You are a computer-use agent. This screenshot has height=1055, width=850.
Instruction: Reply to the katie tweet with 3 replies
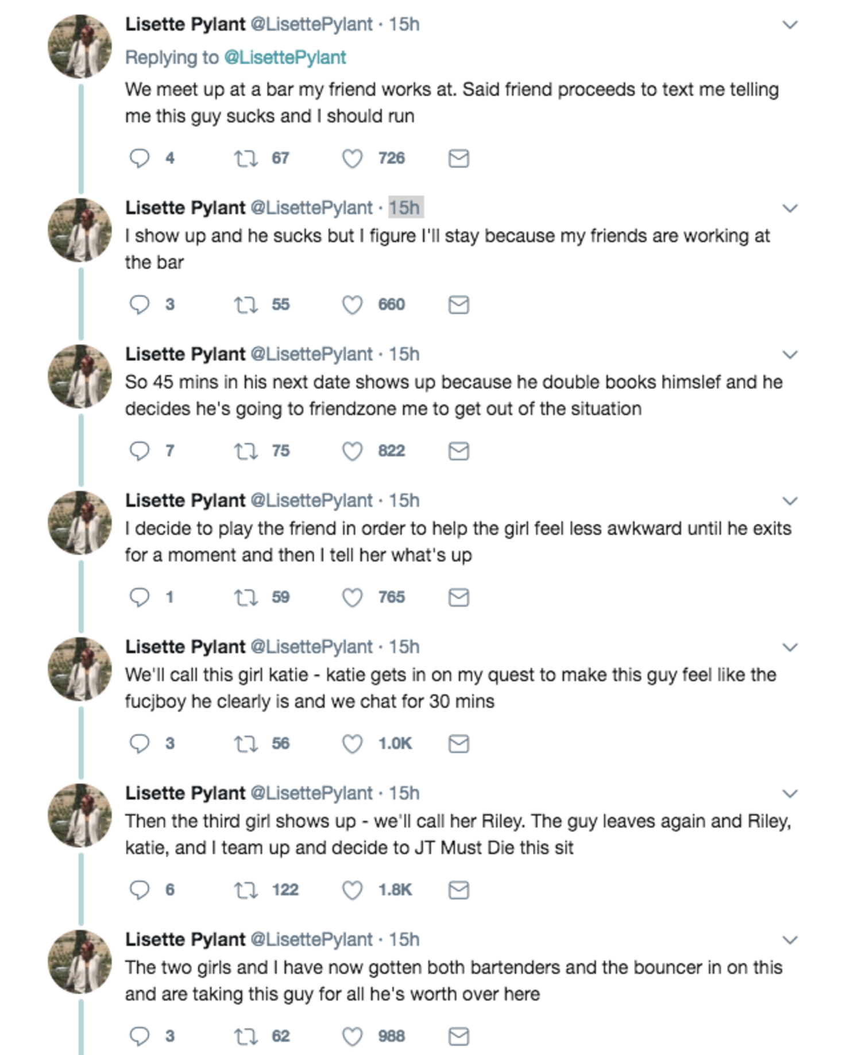pos(139,744)
